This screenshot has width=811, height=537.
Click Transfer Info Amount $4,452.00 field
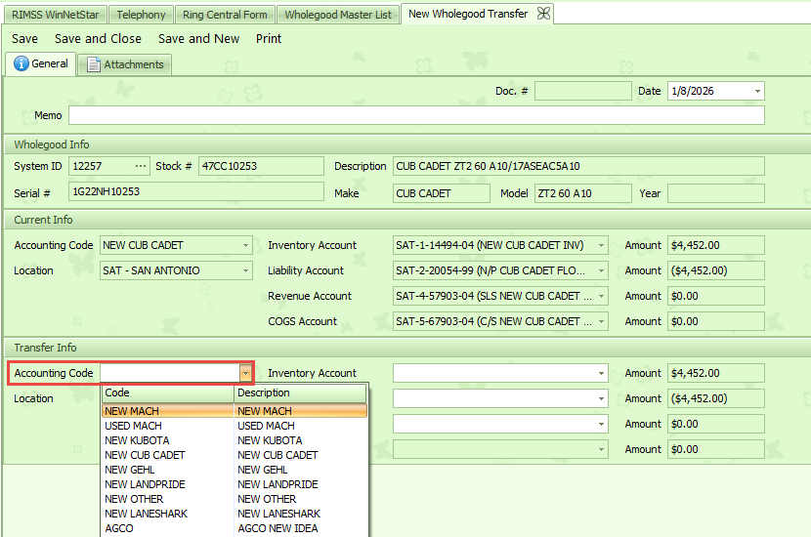pyautogui.click(x=716, y=373)
